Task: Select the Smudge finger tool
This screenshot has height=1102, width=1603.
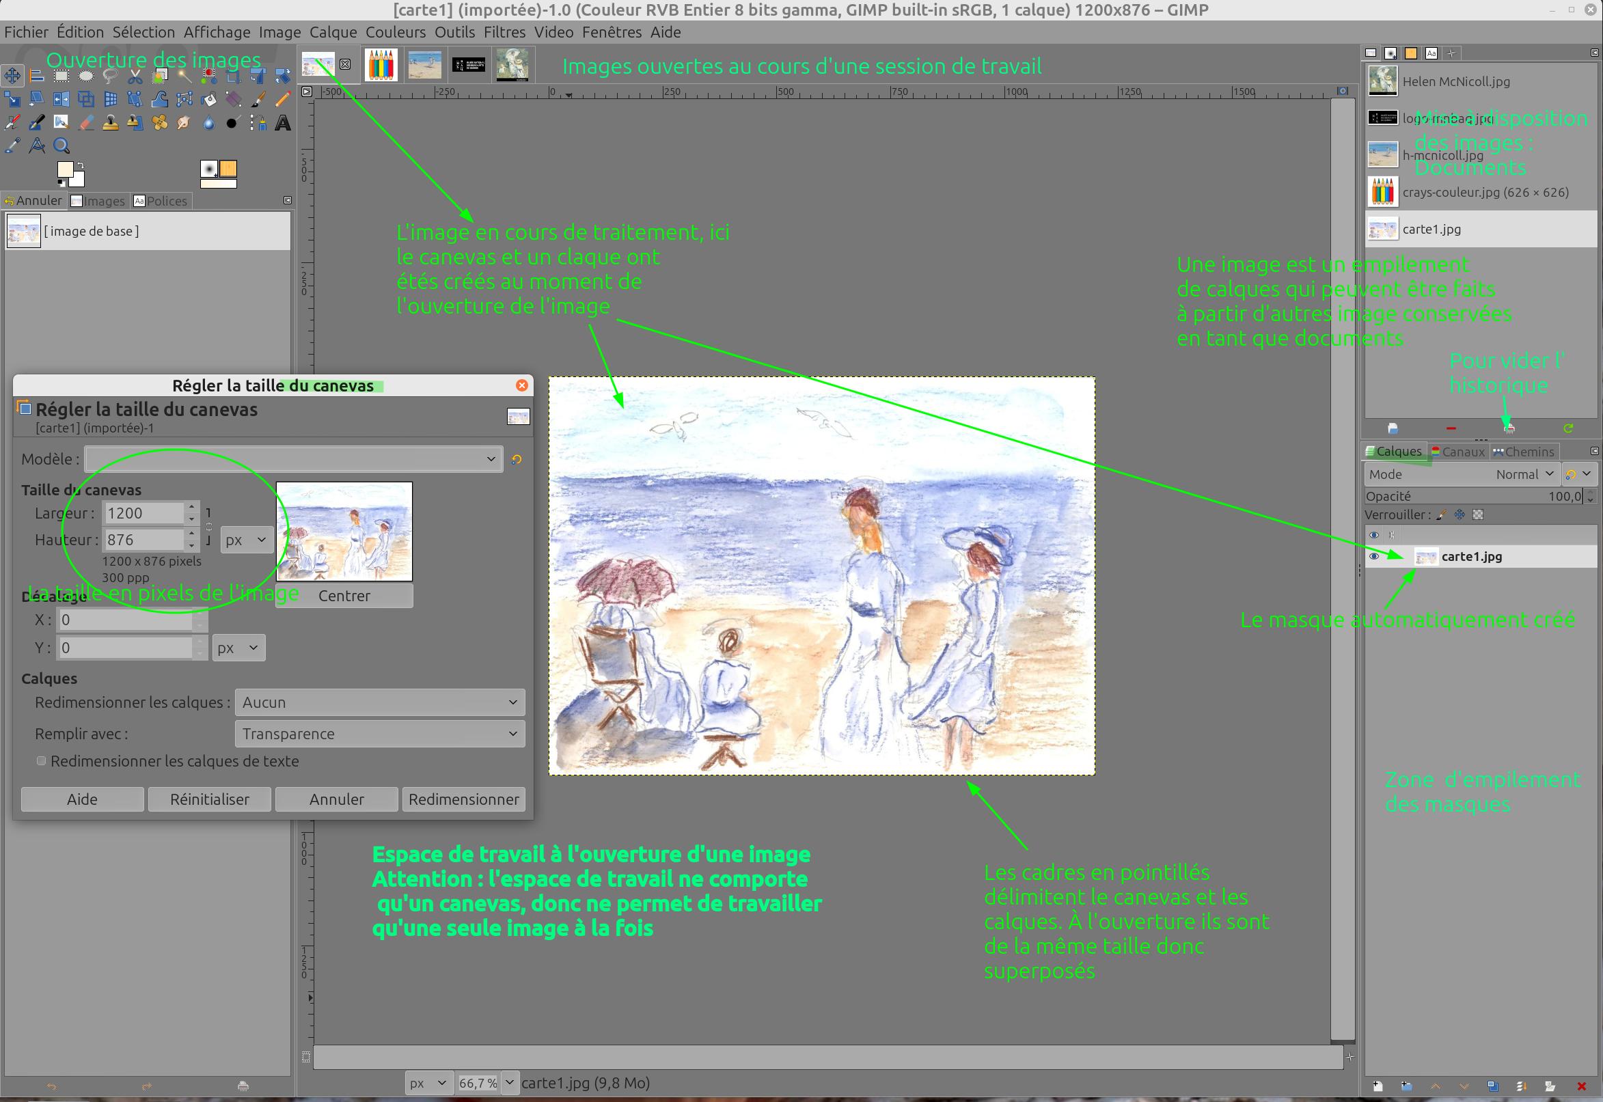Action: (184, 123)
